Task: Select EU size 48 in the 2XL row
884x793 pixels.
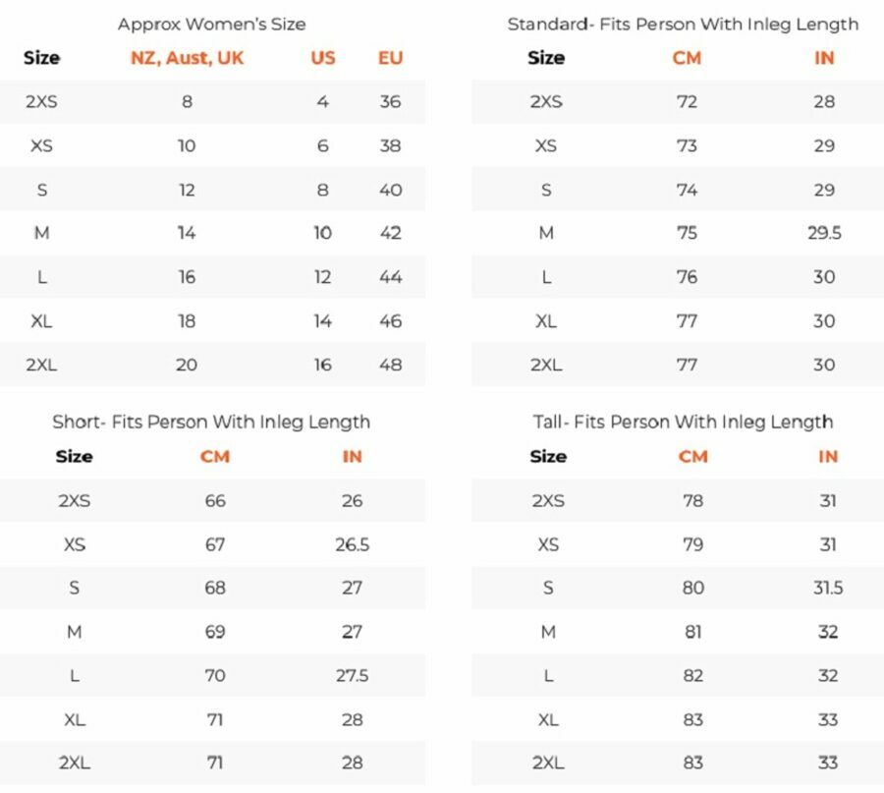Action: tap(390, 365)
